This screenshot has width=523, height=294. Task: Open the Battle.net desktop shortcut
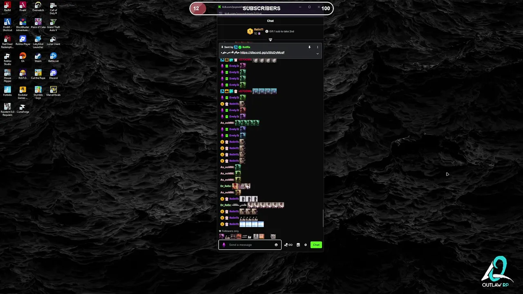(x=53, y=57)
